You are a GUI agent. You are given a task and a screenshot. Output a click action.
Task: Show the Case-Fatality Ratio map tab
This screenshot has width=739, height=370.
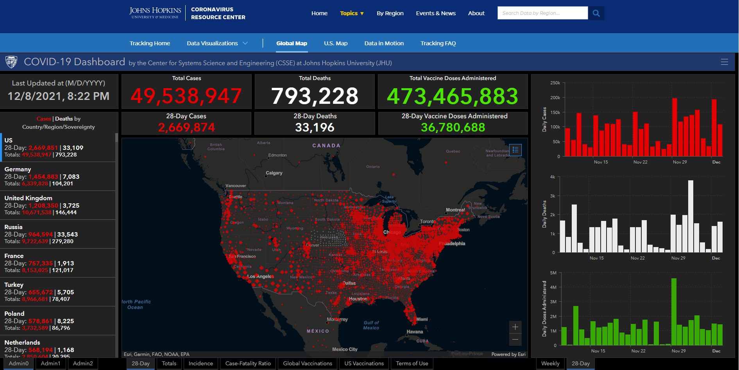(248, 363)
